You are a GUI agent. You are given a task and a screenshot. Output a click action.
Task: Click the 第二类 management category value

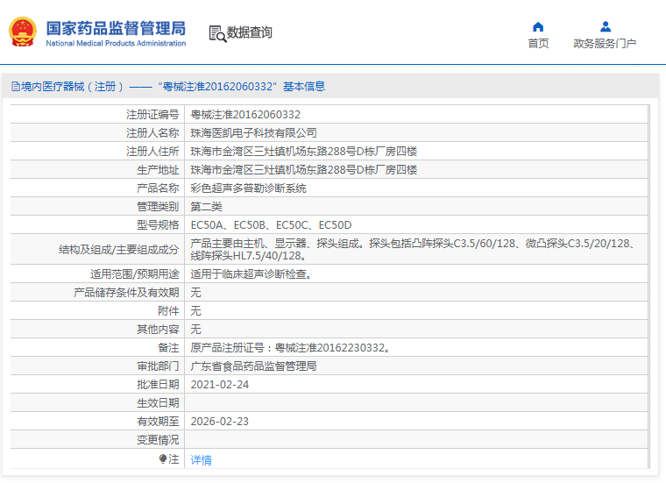click(207, 207)
